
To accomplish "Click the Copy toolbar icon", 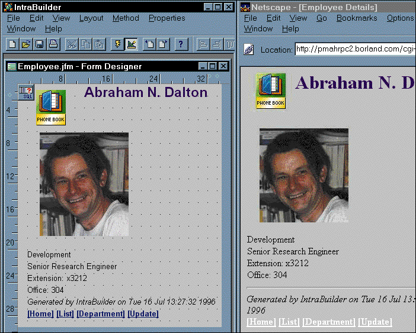I will 85,44.
